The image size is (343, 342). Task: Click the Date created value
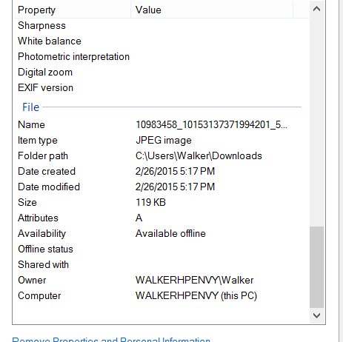pos(175,172)
